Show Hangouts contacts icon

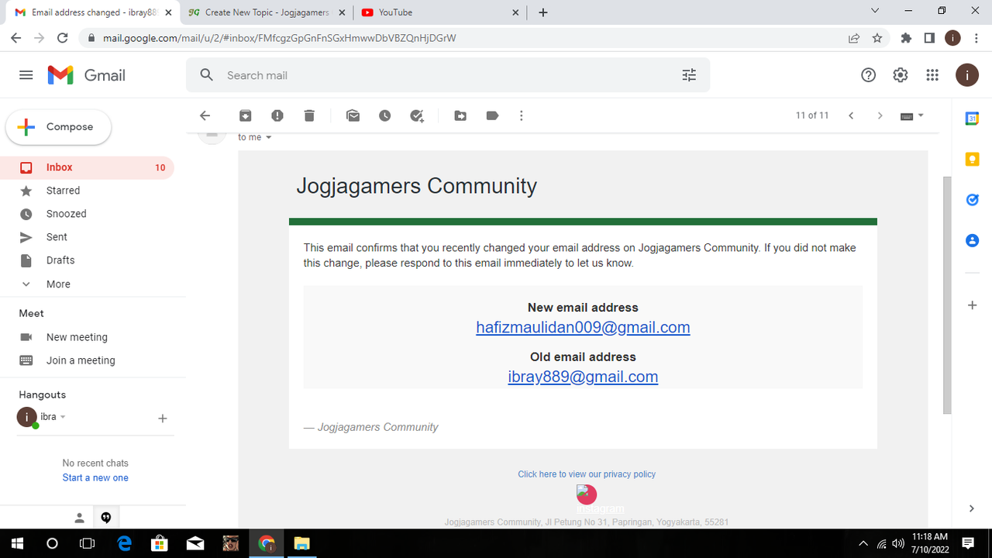coord(79,518)
